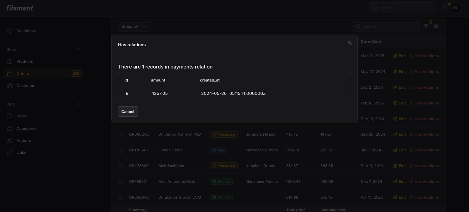The height and width of the screenshot is (212, 469).
Task: Click the notifications bell icon
Action: pos(444,8)
